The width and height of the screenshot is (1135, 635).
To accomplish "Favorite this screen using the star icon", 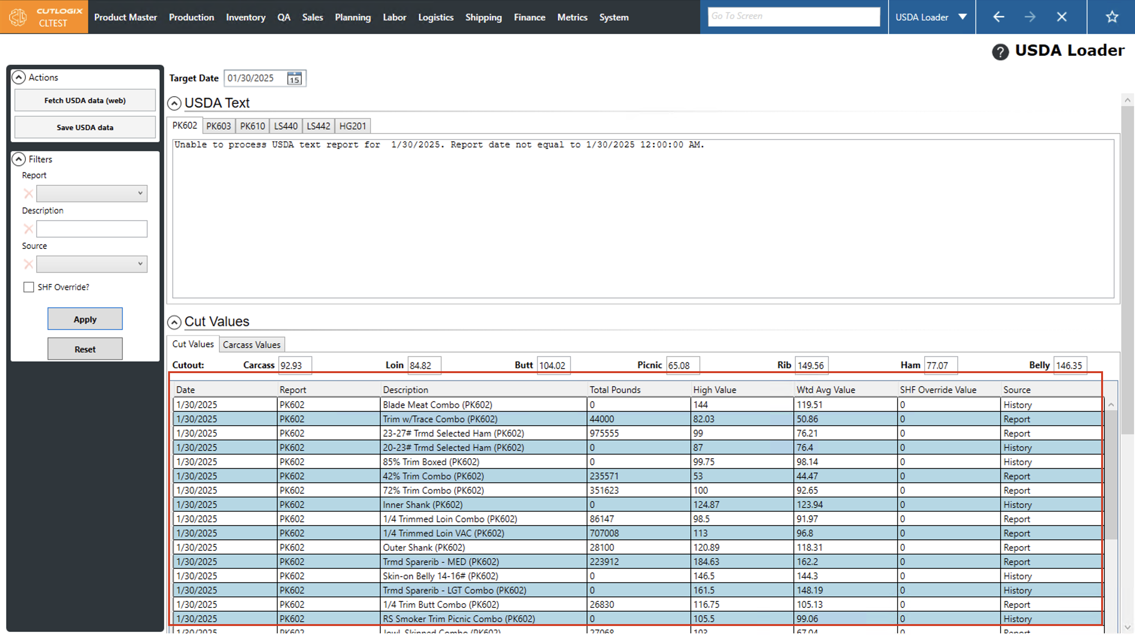I will pos(1112,17).
